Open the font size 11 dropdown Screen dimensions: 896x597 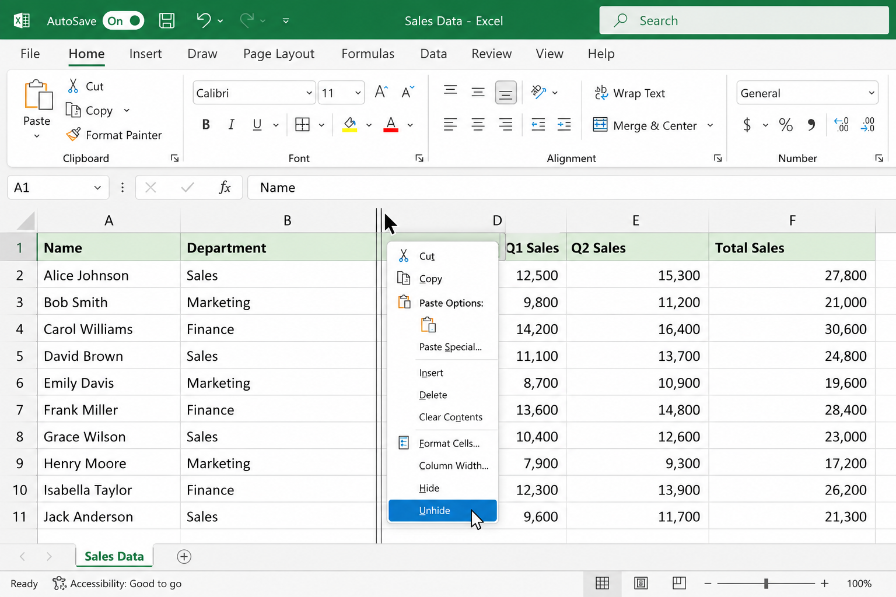(x=358, y=93)
